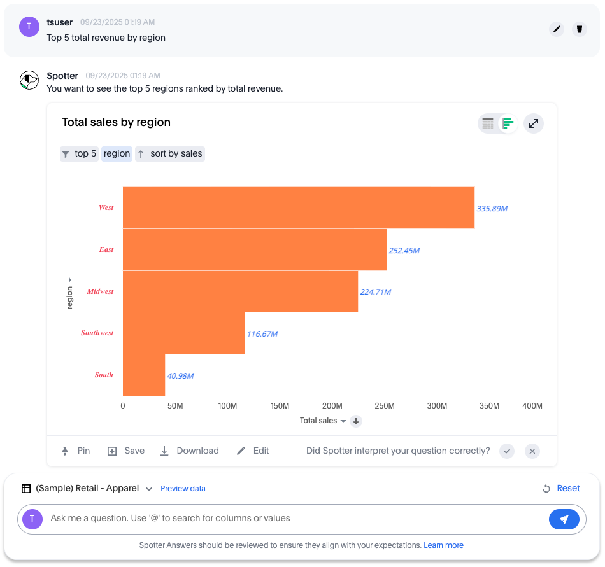Delete the tsuser question with the trash icon
The image size is (605, 567).
pos(579,29)
